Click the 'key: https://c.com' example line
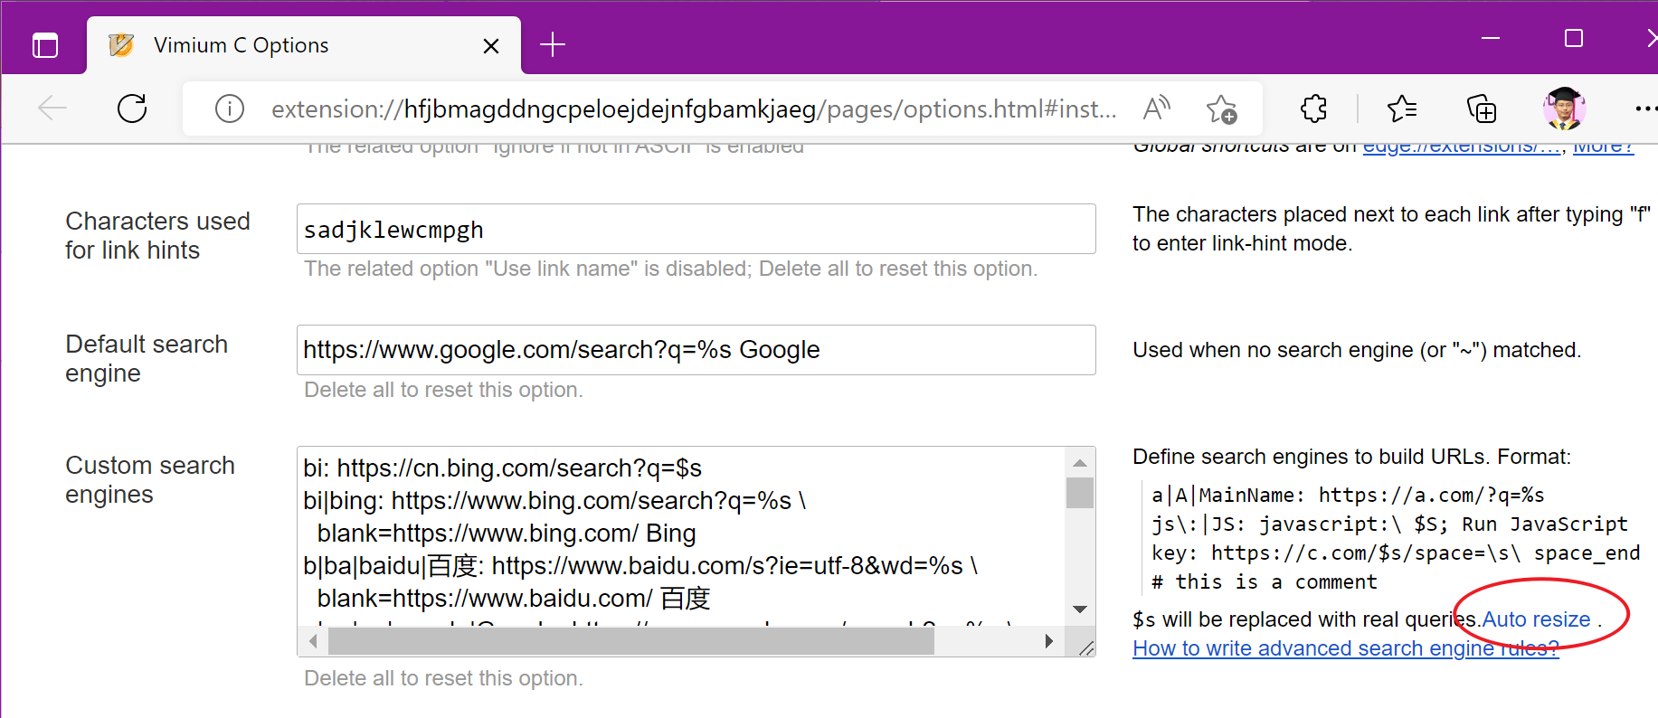 tap(1396, 553)
